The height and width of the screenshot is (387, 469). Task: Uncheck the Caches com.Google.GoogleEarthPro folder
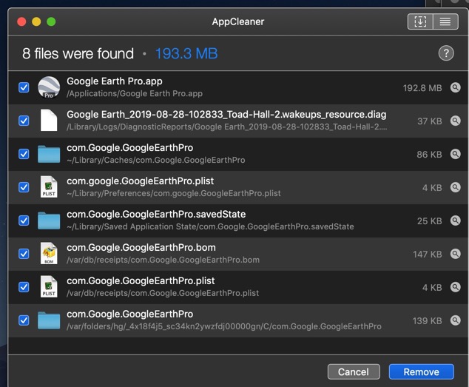pos(24,154)
